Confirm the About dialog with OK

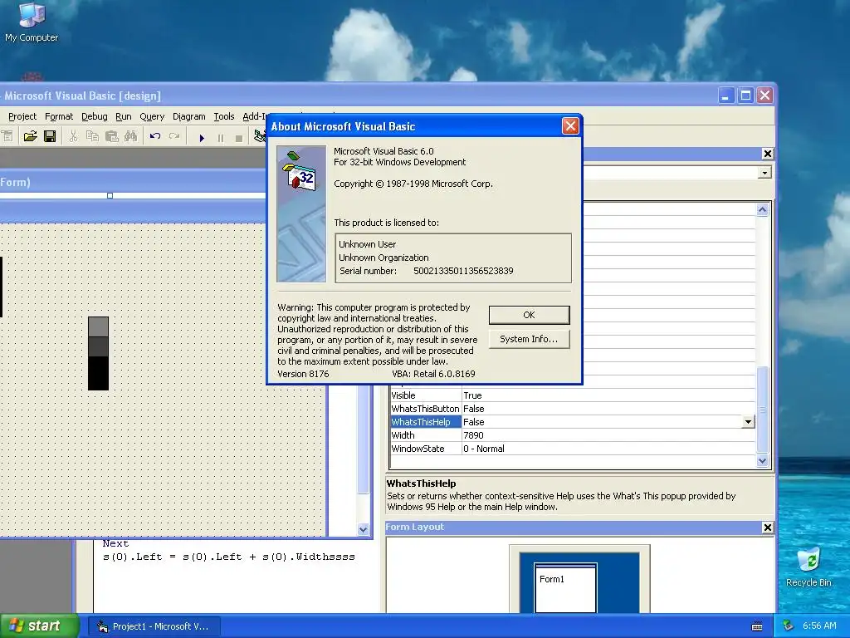[x=529, y=315]
